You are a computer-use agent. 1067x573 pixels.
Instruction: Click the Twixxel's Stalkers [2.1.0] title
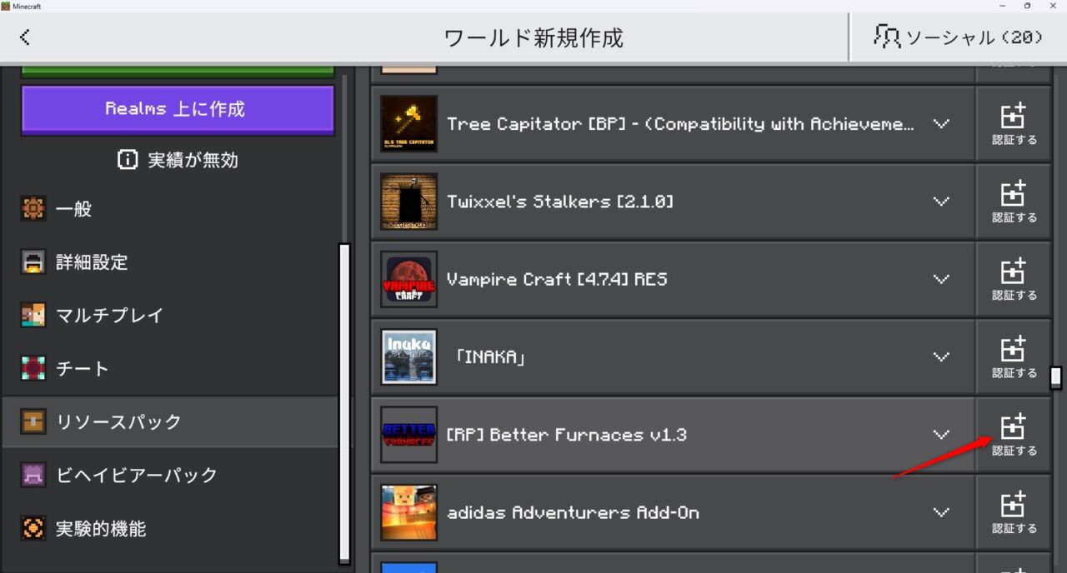560,202
